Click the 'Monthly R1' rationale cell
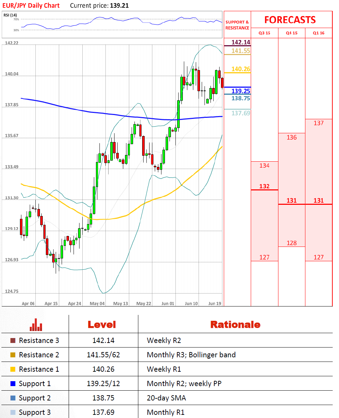The image size is (339, 418). click(165, 412)
